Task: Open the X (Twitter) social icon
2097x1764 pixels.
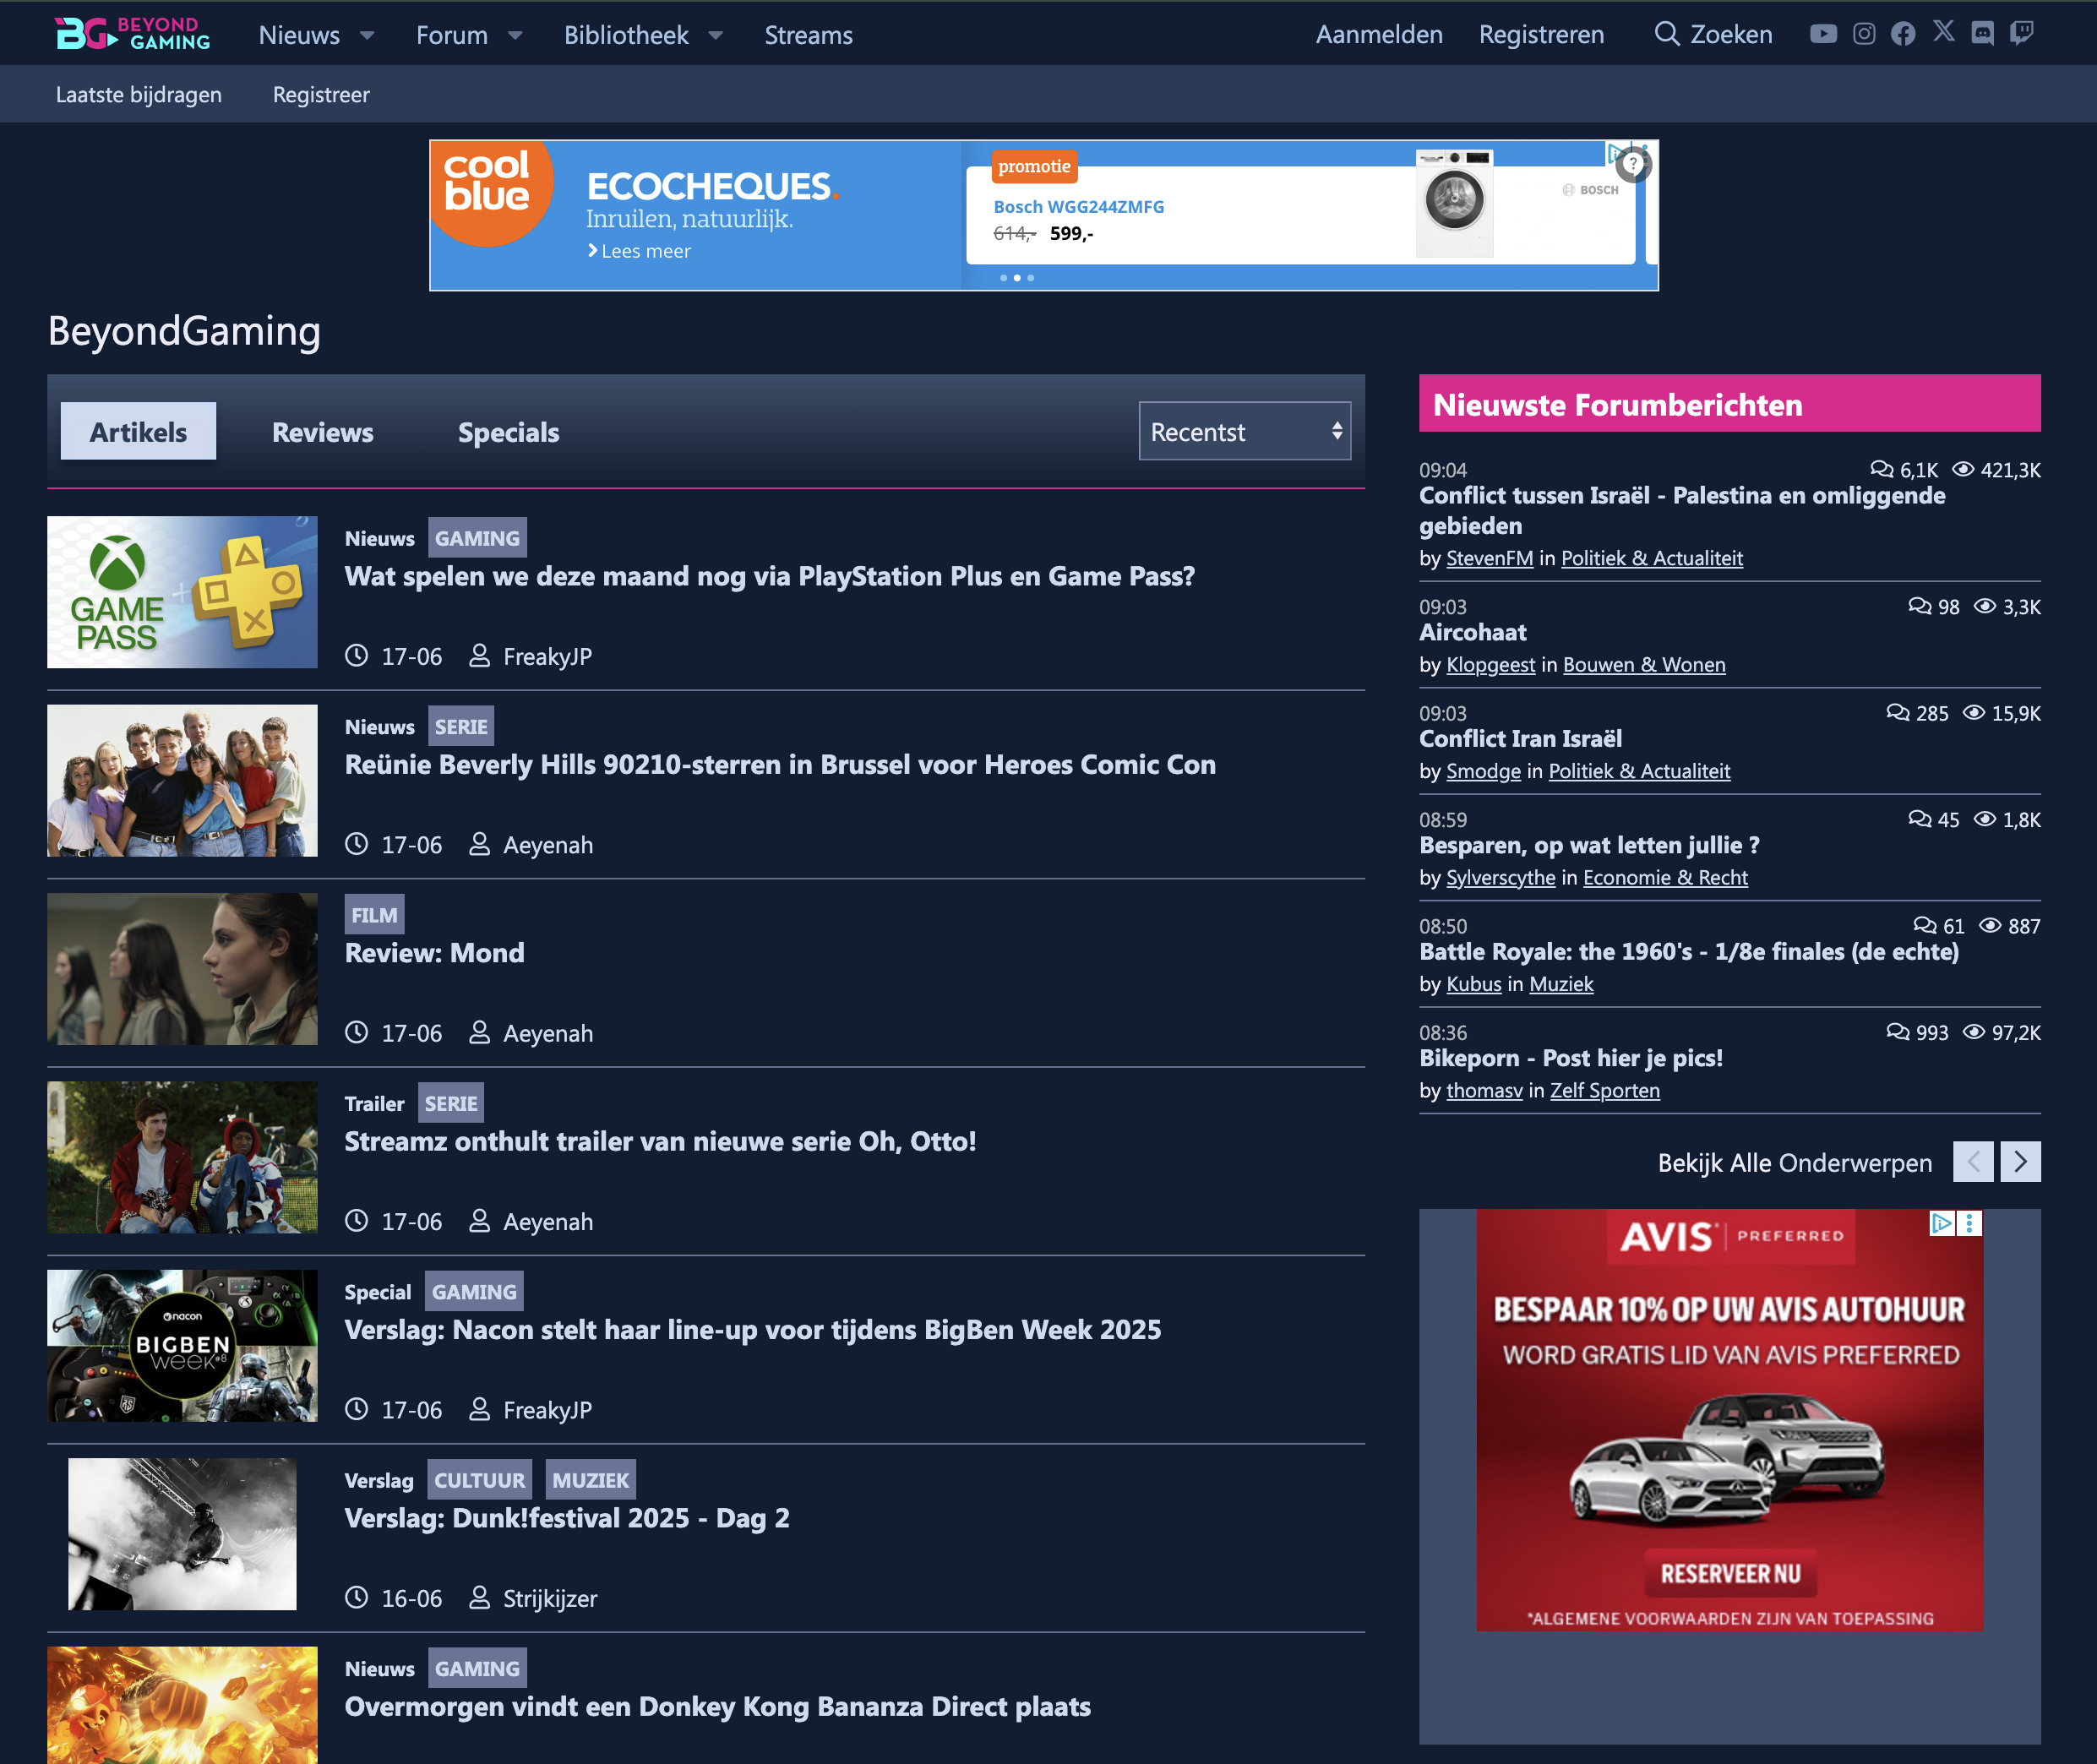Action: [1943, 32]
